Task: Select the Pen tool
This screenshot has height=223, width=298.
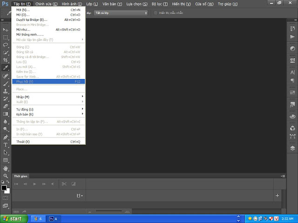Action: [6, 137]
